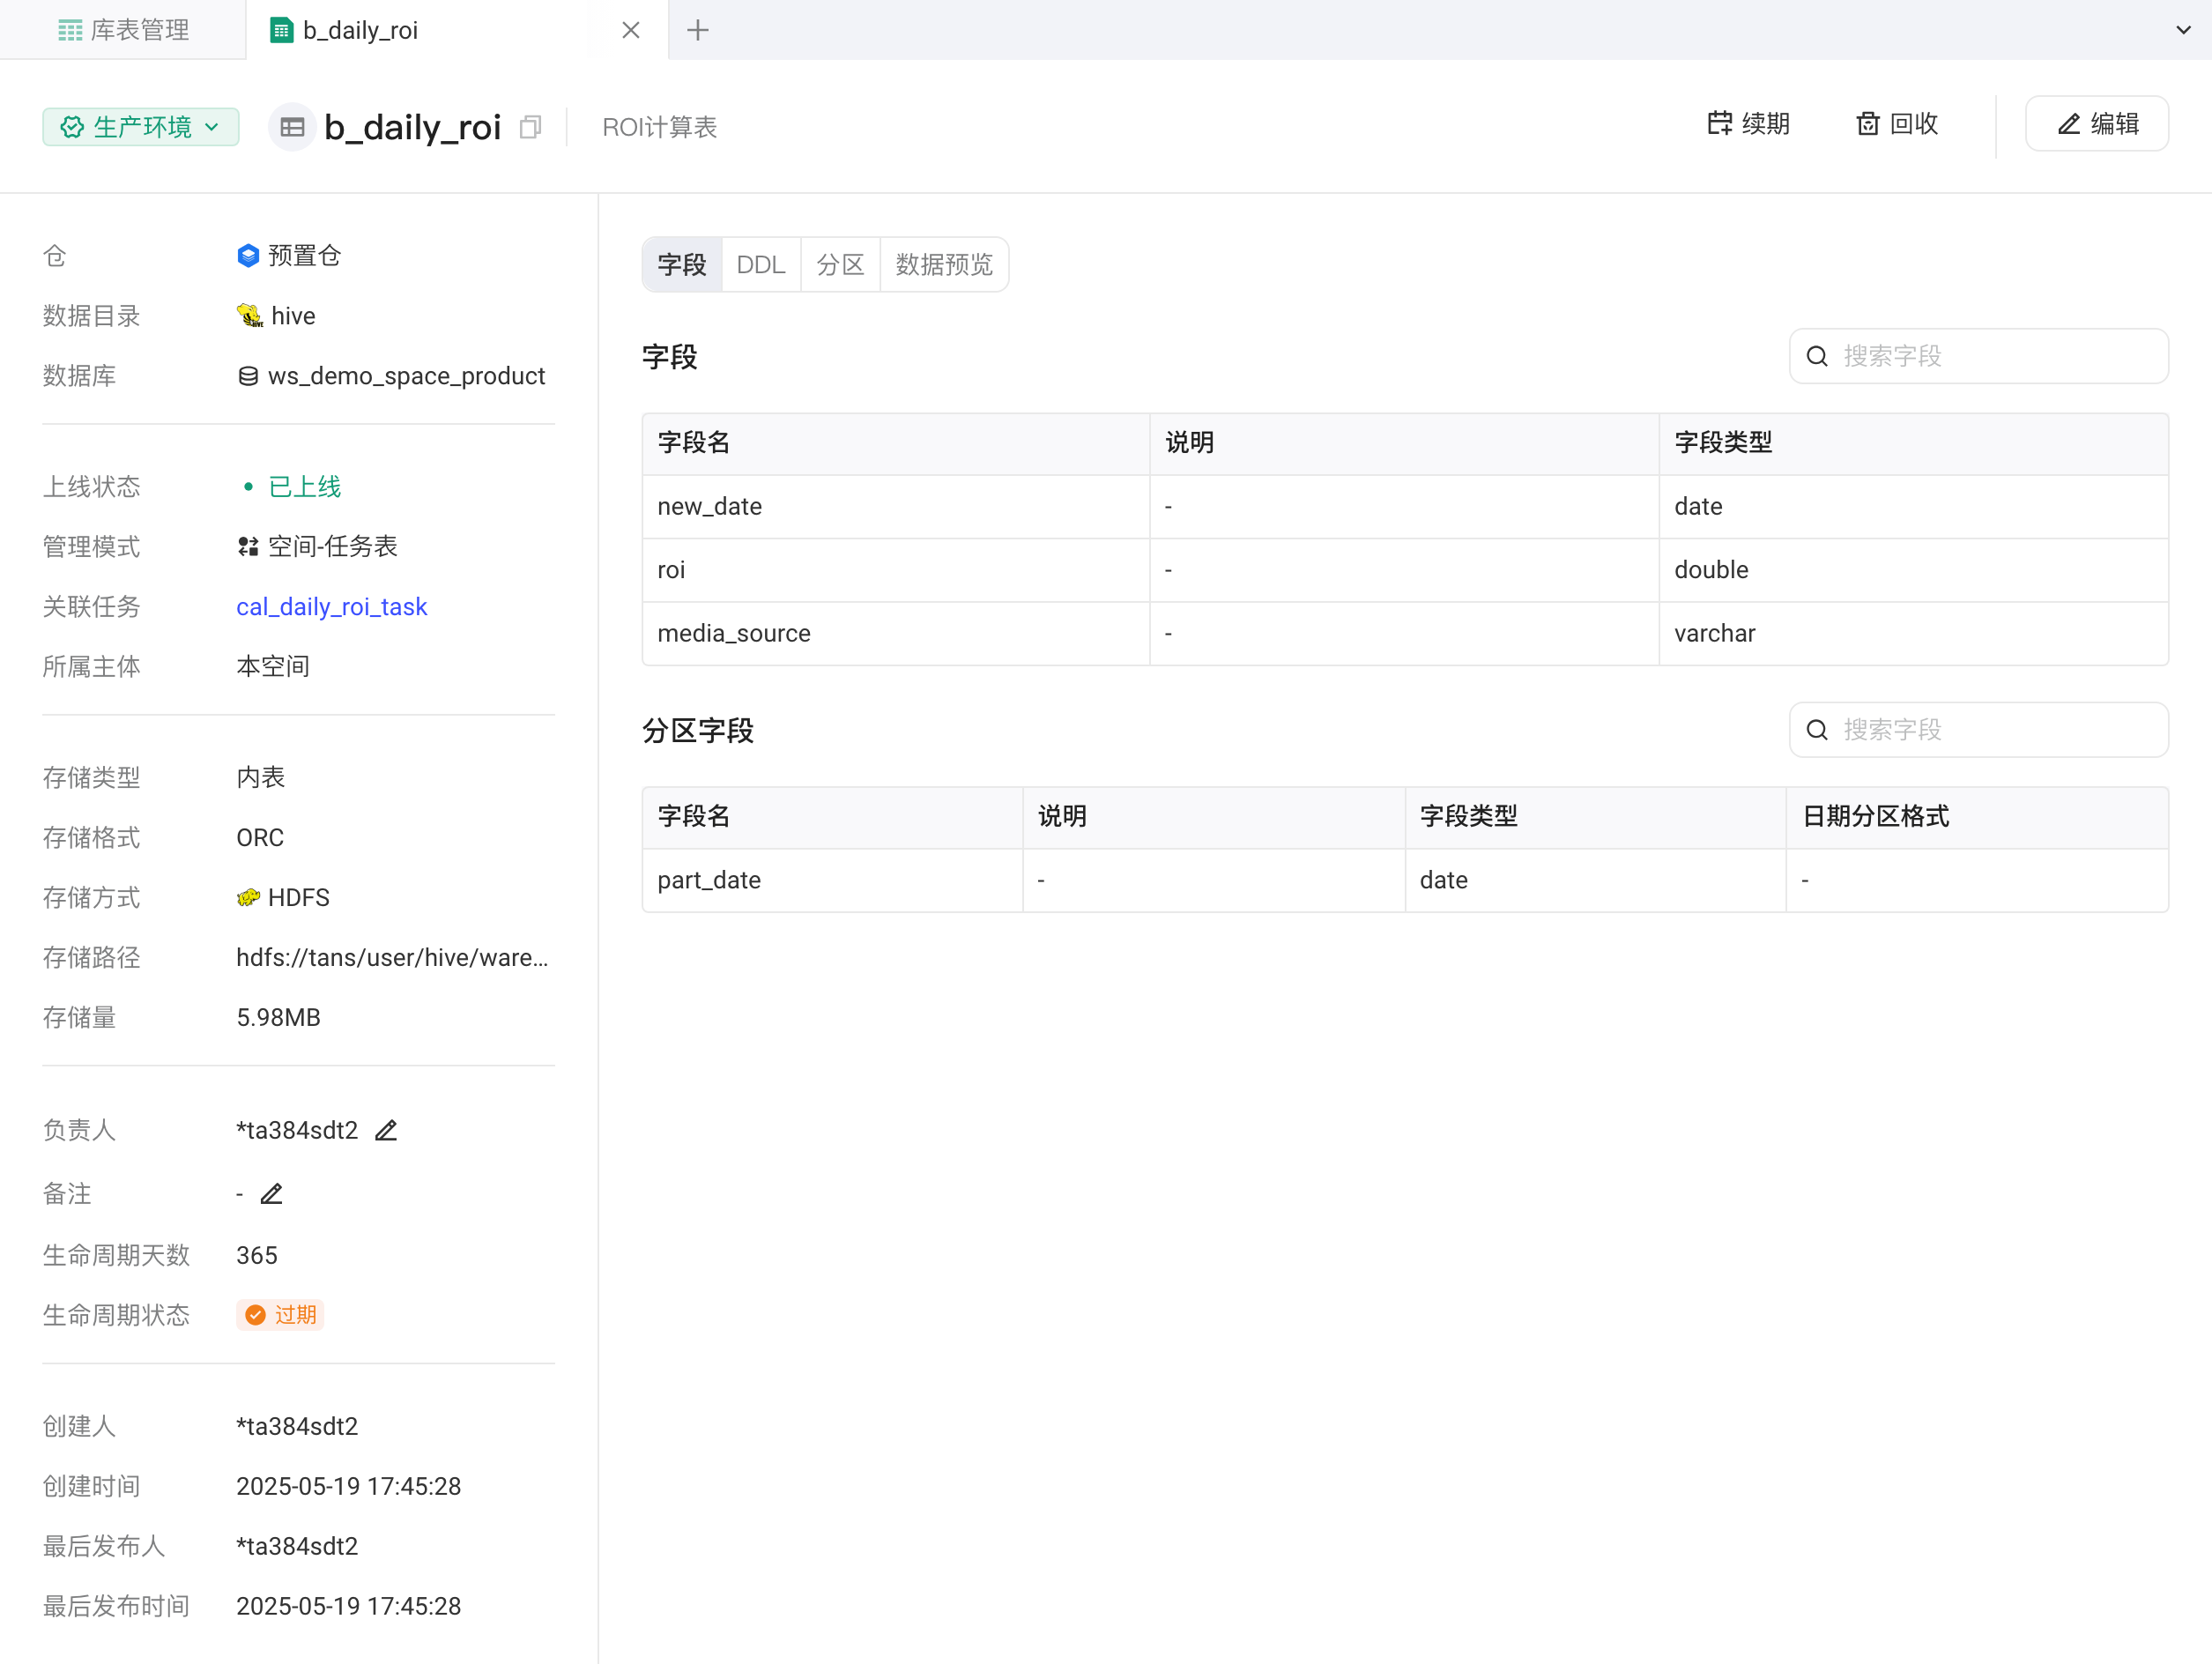
Task: Click the 预置仓 warehouse icon
Action: click(x=248, y=256)
